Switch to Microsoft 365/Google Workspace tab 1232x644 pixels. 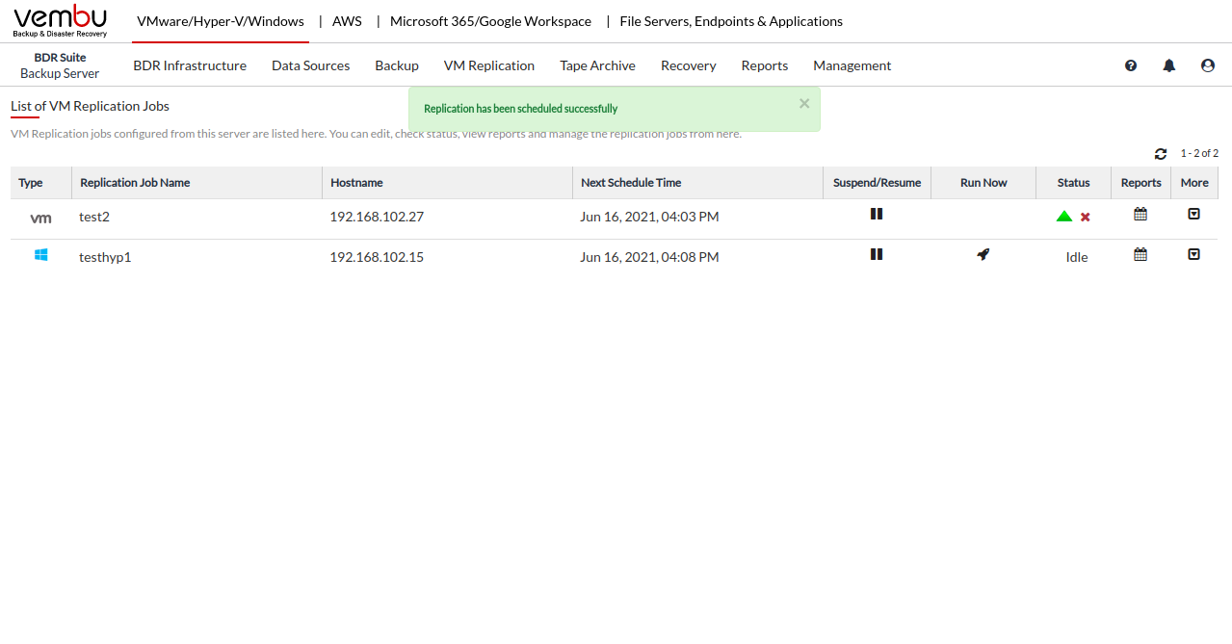pos(490,21)
